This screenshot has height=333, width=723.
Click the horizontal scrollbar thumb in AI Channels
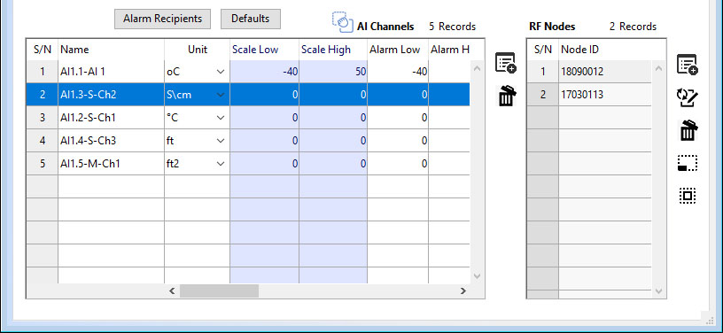[219, 290]
